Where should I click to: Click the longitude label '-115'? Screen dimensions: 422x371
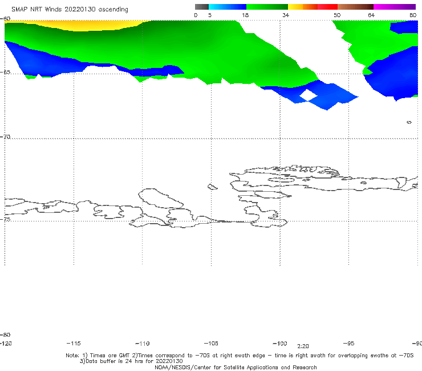click(x=74, y=344)
